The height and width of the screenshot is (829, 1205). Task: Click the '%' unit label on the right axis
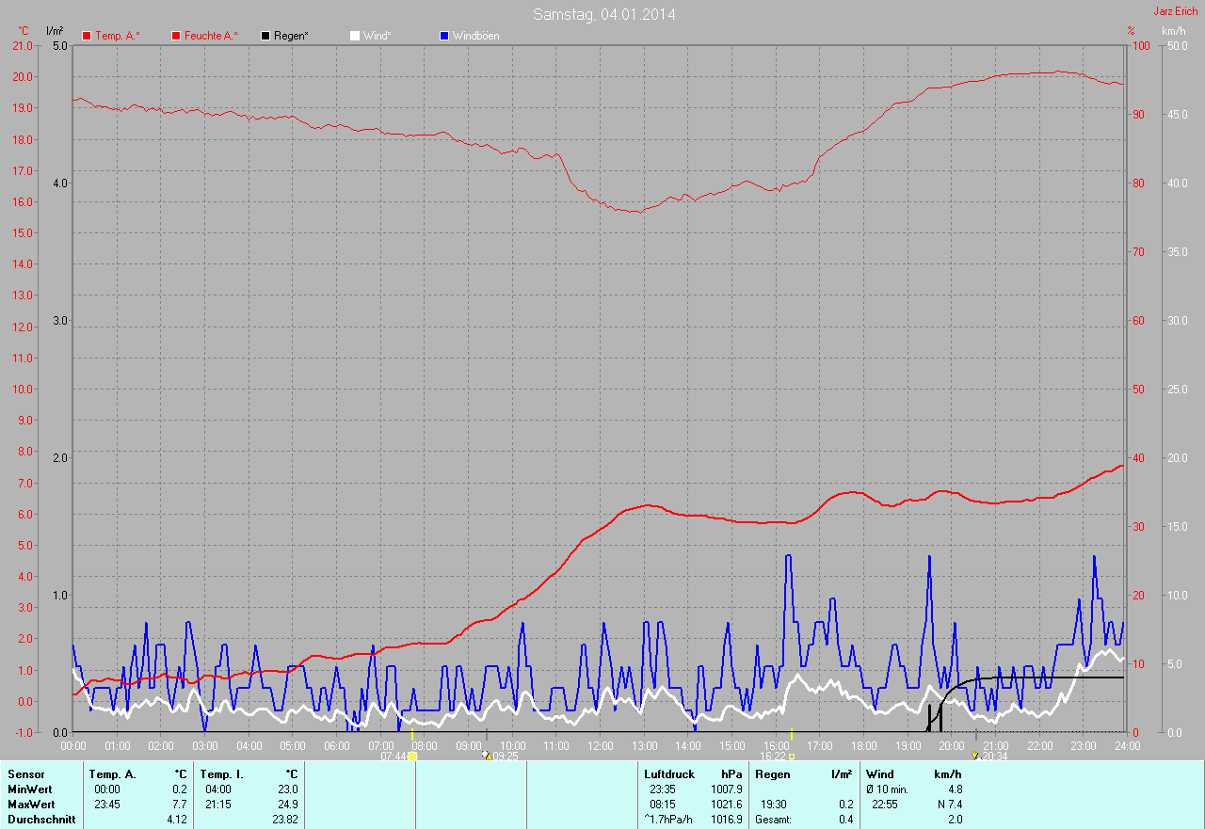(x=1132, y=31)
